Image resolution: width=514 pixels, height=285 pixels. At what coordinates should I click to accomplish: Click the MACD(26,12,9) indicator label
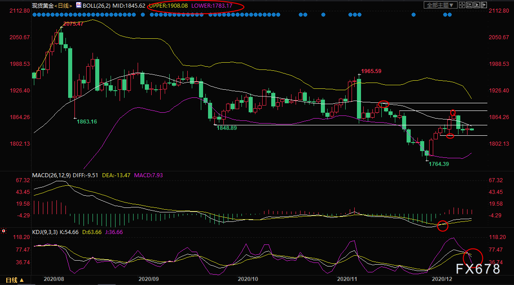point(51,175)
